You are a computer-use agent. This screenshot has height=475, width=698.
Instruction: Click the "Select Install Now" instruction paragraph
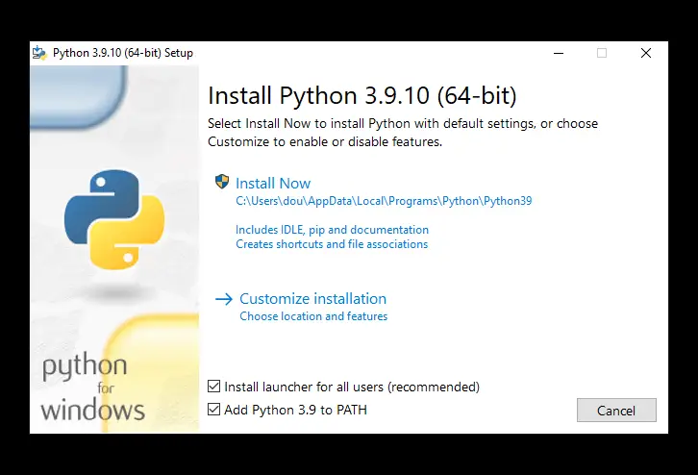pyautogui.click(x=403, y=133)
